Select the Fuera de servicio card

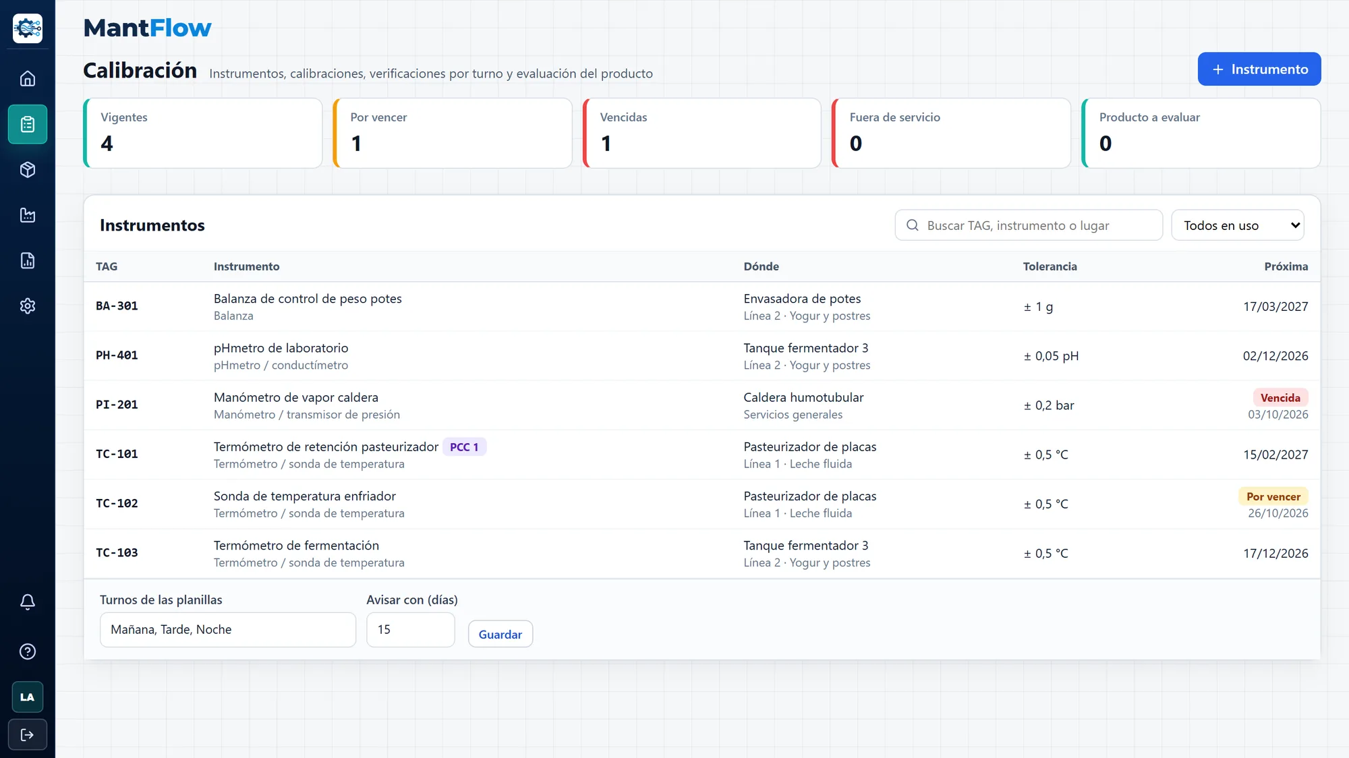click(x=952, y=133)
